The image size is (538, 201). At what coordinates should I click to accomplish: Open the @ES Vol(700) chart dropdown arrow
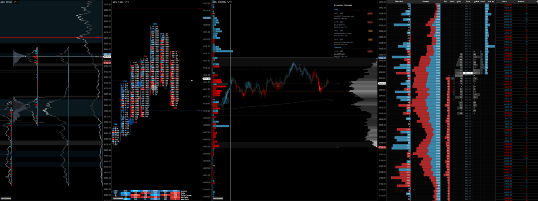click(x=228, y=2)
